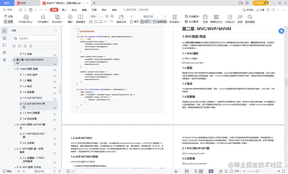Close the 书签 bookmarks panel
The height and width of the screenshot is (174, 288).
56,30
